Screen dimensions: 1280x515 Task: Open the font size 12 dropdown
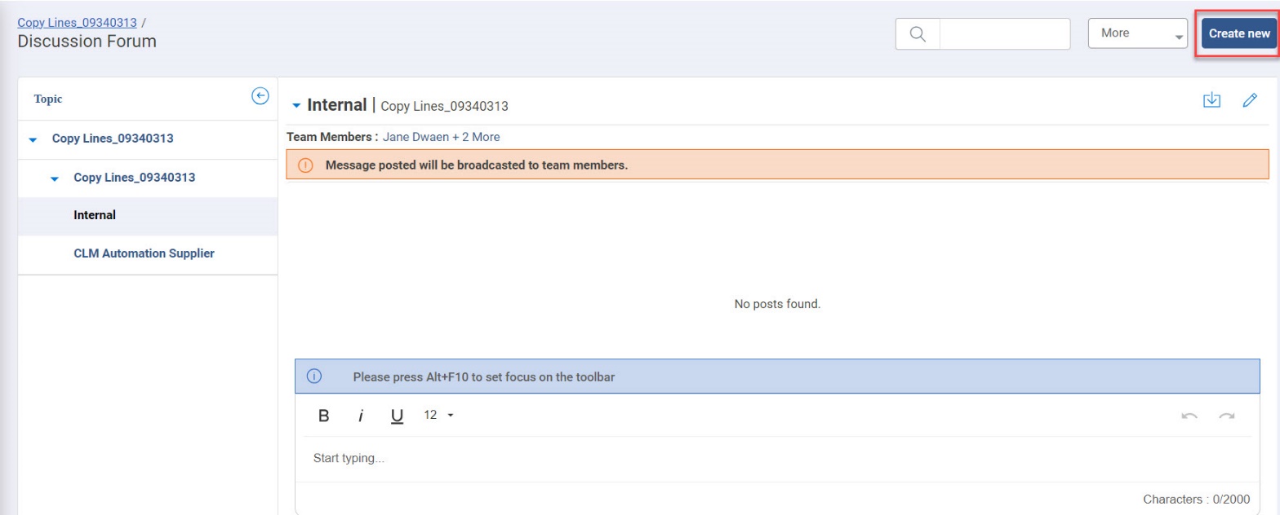coord(439,416)
